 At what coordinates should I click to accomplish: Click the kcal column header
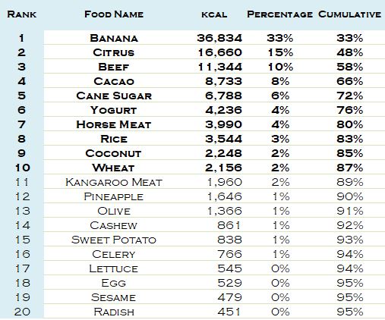[214, 14]
